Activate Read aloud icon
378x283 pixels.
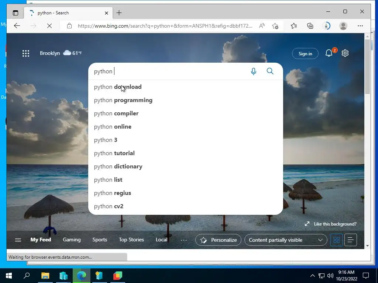point(262,26)
